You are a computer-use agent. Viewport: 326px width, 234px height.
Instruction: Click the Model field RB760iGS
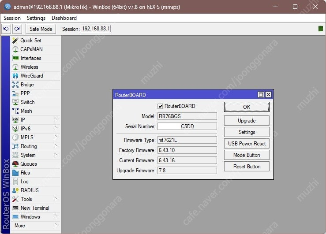[187, 116]
